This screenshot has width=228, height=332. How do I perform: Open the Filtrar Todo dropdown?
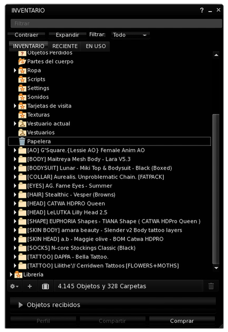130,35
